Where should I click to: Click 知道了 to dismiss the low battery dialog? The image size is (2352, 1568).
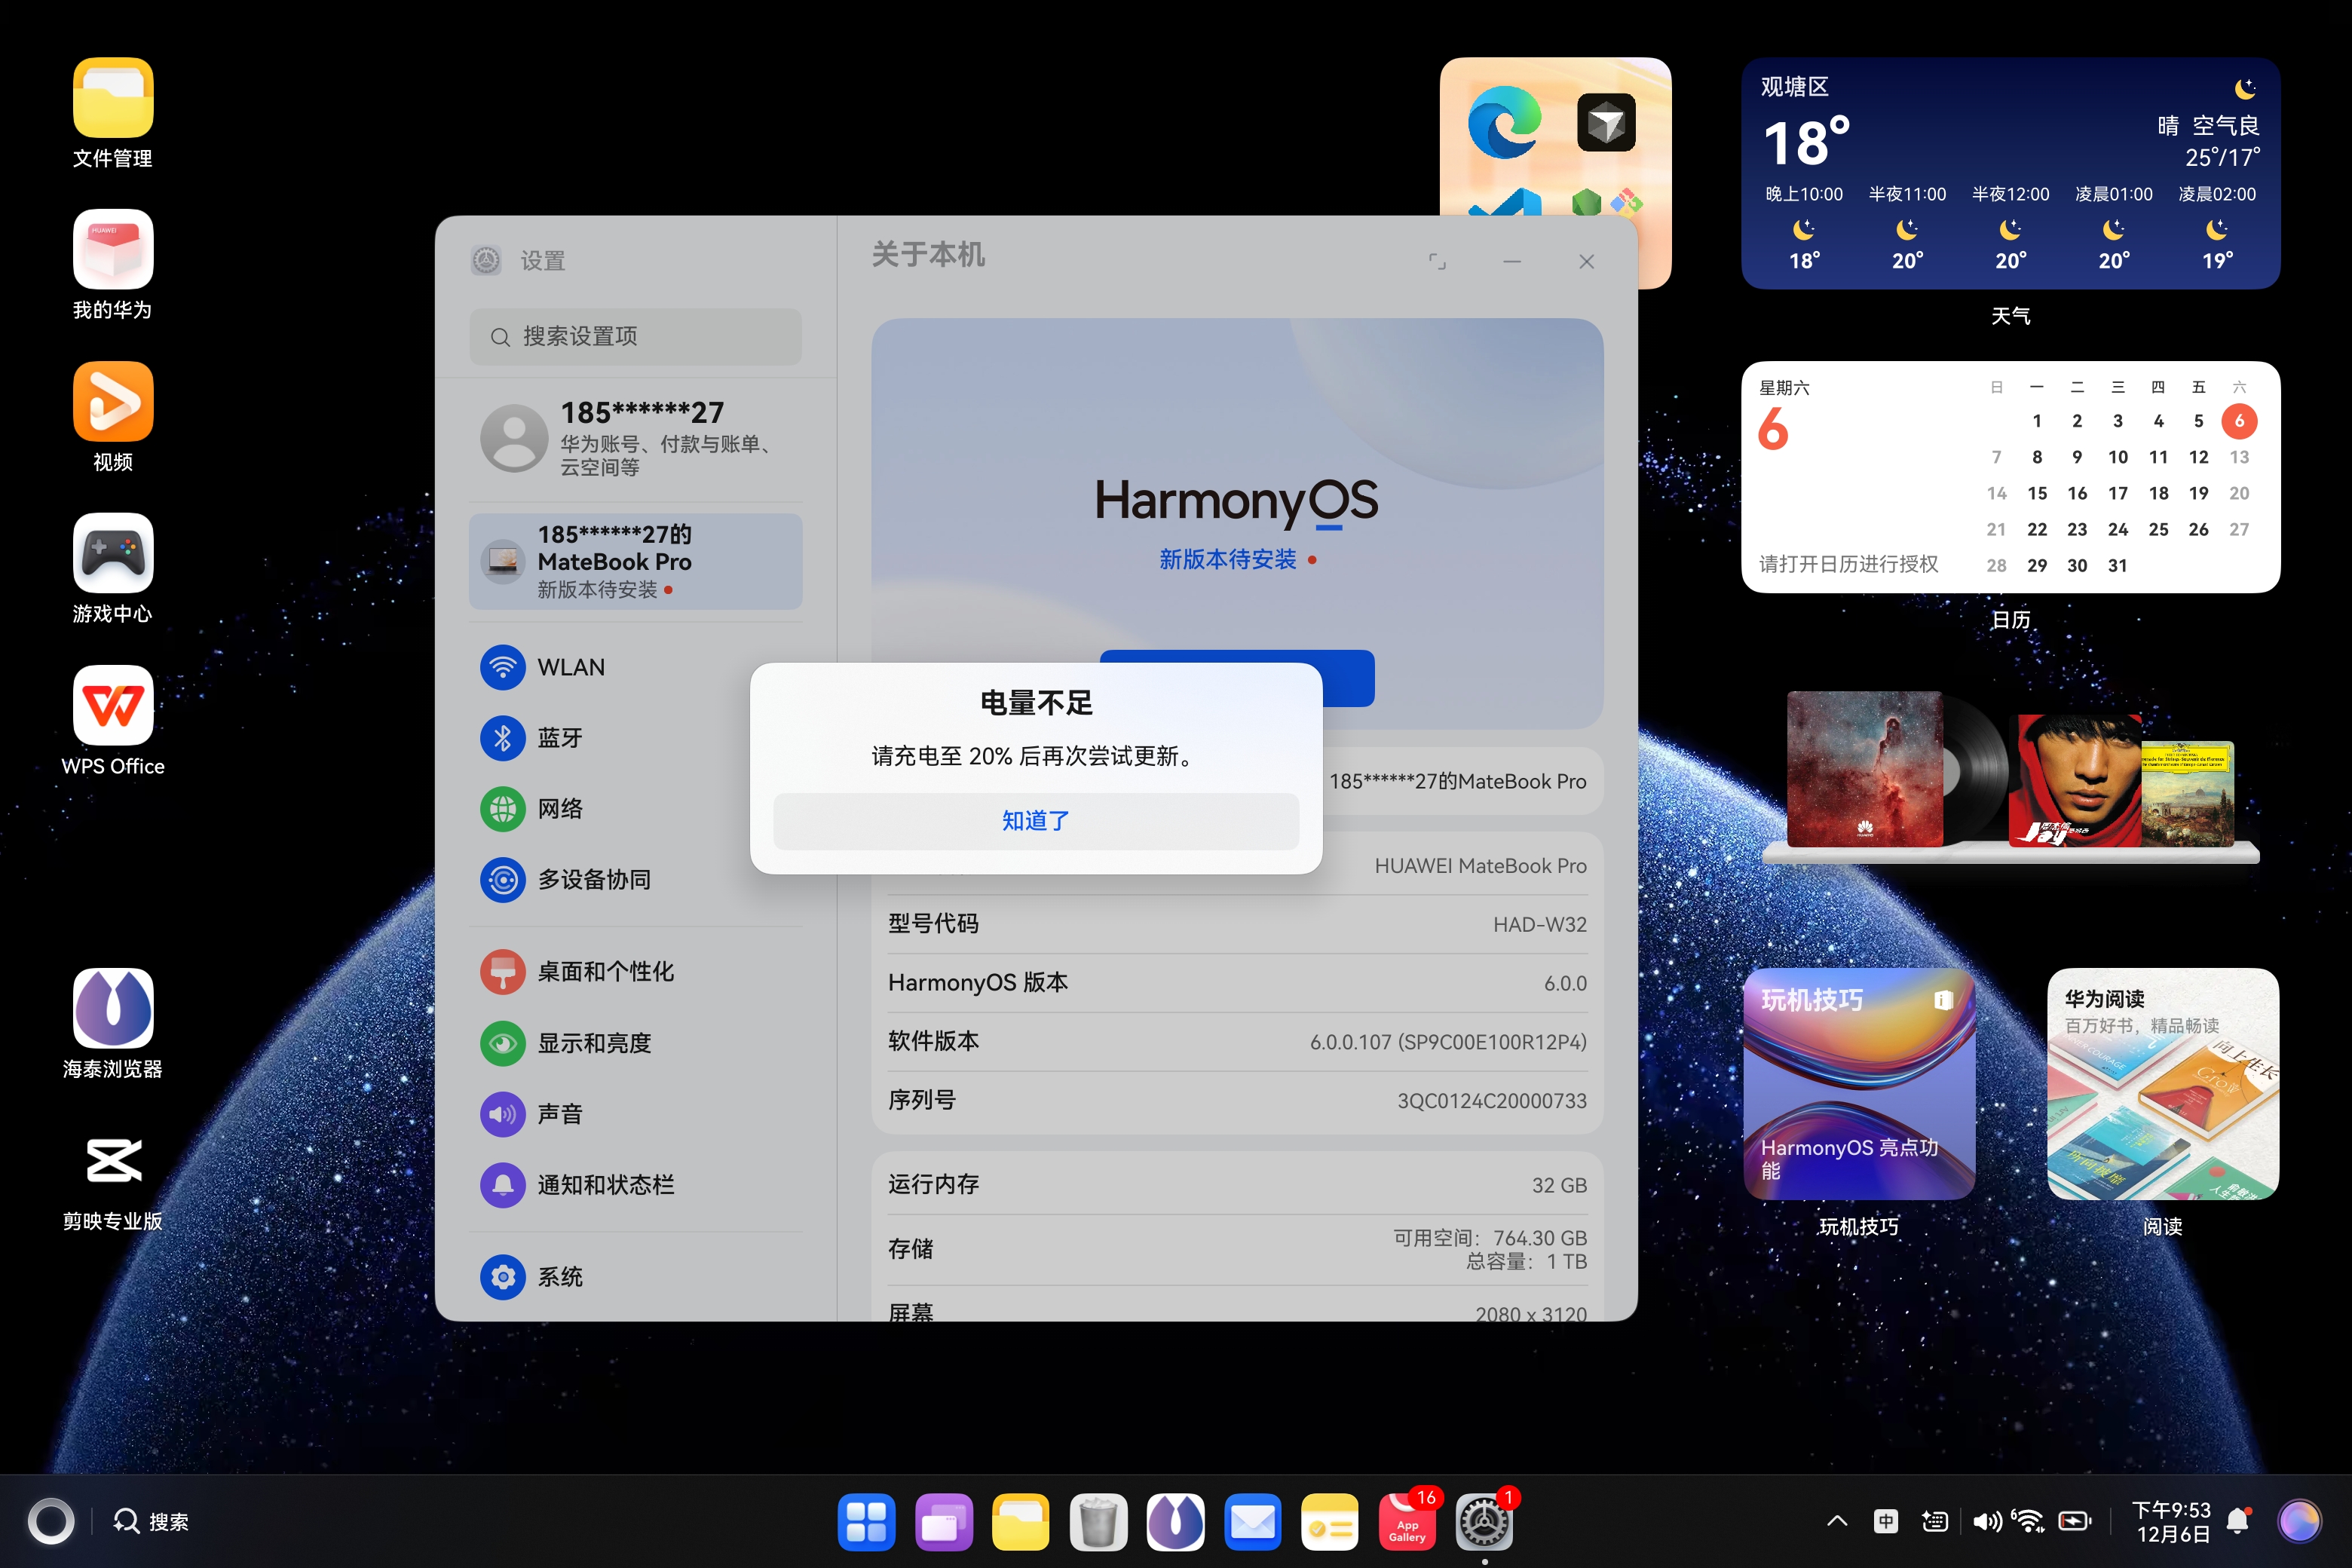(x=1035, y=821)
